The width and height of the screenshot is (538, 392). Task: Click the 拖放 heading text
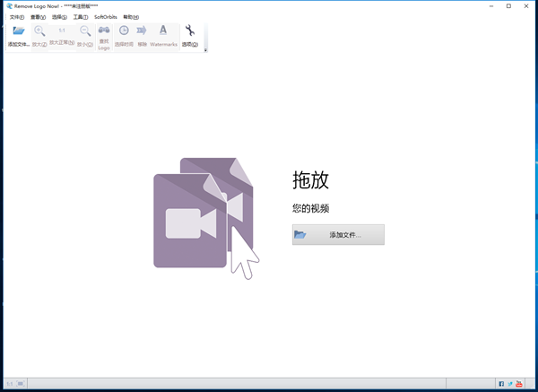(x=311, y=179)
